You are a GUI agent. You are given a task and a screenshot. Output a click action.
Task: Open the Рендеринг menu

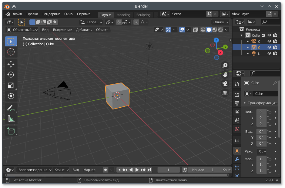click(x=51, y=14)
